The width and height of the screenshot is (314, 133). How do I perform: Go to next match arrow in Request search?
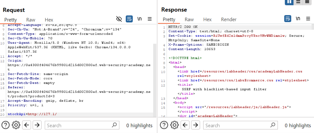click(x=37, y=125)
